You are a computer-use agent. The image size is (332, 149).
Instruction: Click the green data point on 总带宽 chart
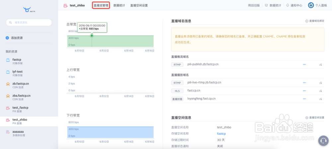[92, 36]
